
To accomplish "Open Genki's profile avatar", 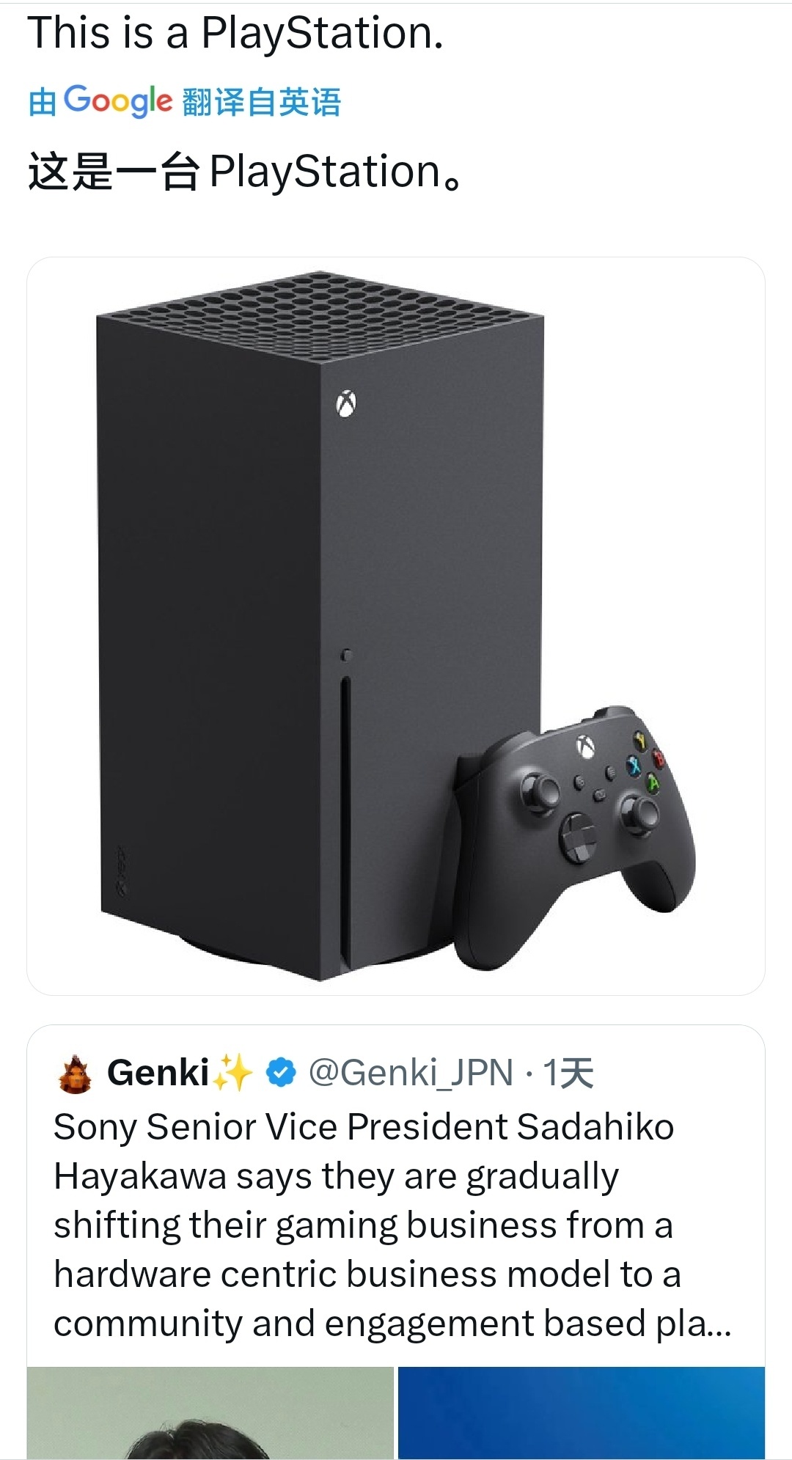I will 75,1074.
